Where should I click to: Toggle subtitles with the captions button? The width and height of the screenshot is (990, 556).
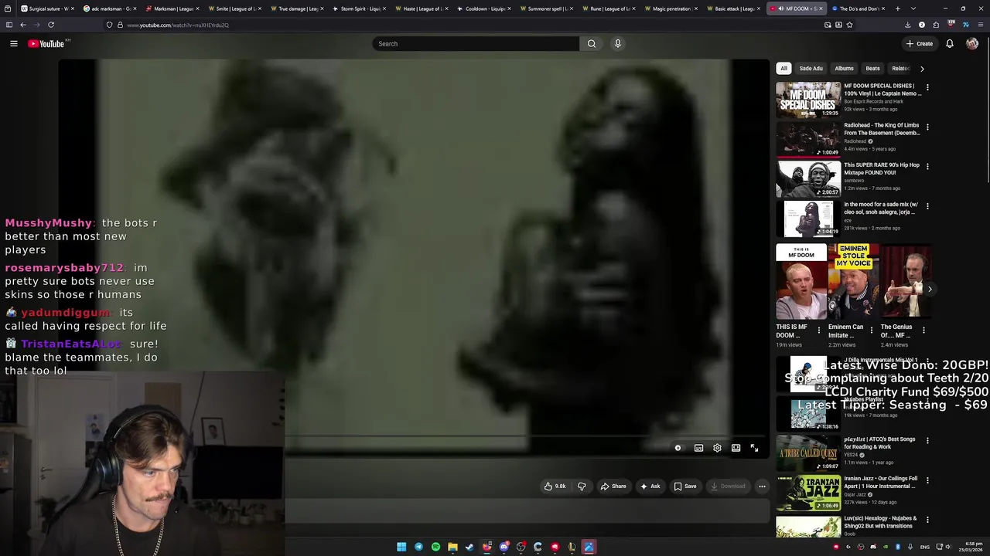click(698, 448)
